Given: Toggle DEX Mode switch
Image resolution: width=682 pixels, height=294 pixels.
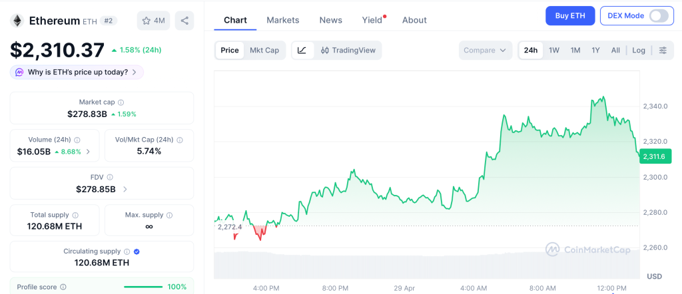Looking at the screenshot, I should [658, 16].
